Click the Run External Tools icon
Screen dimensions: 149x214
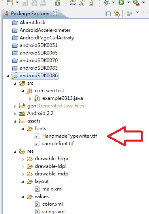coord(136,2)
